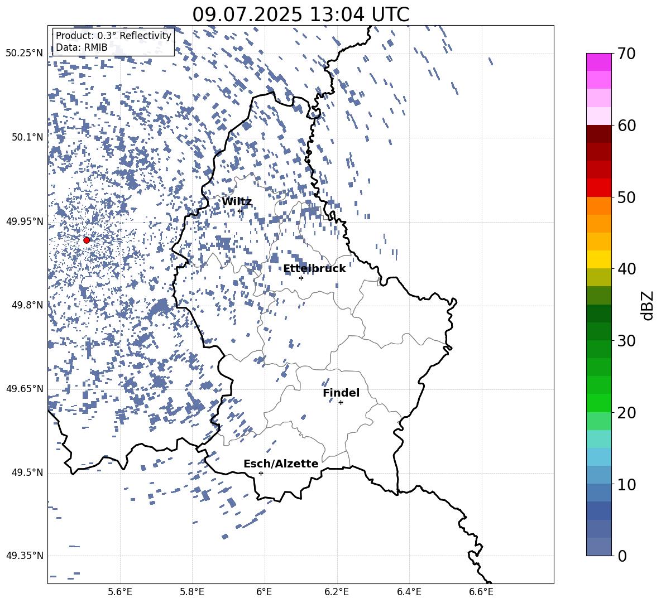
Task: Click the slate blue bottom colorbar segment
Action: coord(599,547)
